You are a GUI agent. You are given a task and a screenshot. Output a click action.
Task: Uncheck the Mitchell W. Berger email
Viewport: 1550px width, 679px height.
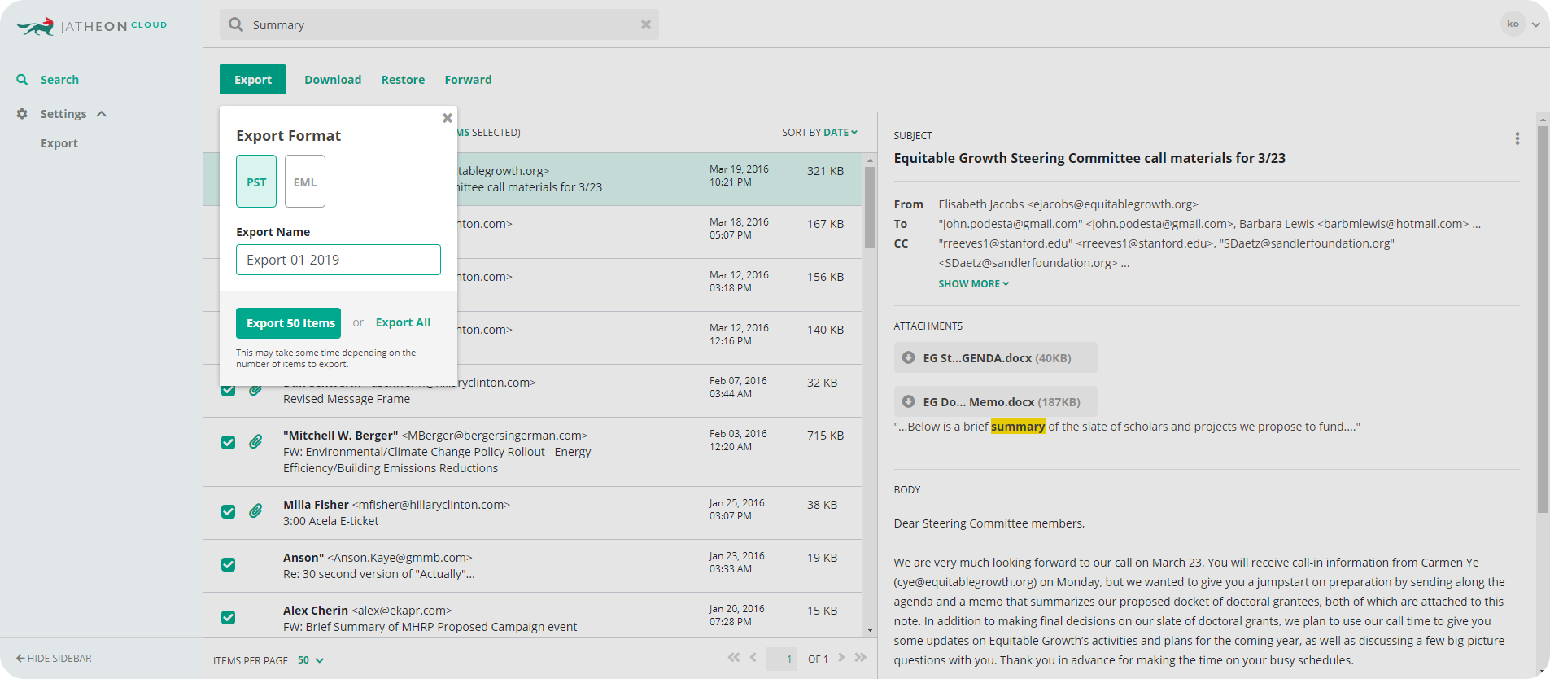click(229, 442)
